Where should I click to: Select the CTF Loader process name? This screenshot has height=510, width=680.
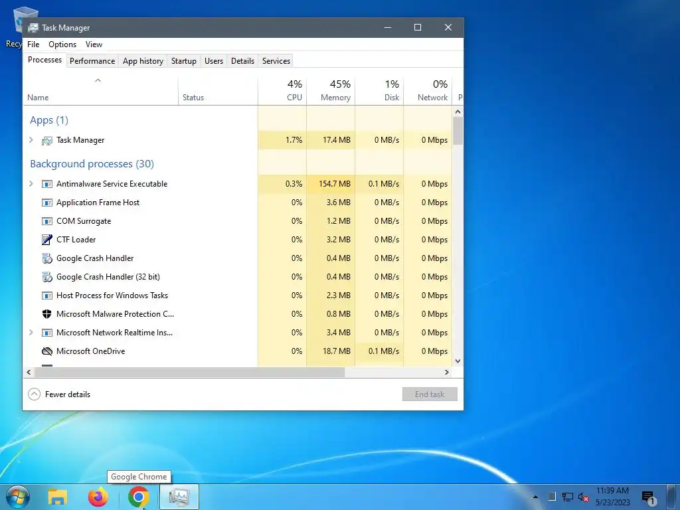coord(76,239)
